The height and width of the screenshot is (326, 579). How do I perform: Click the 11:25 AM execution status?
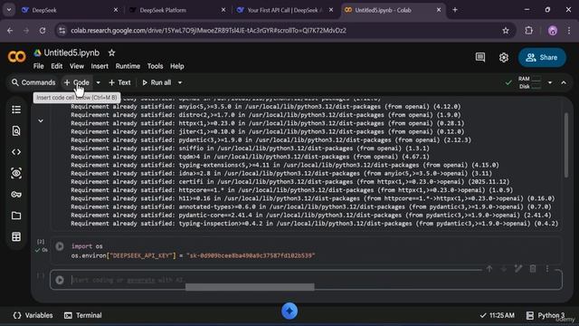click(x=497, y=315)
